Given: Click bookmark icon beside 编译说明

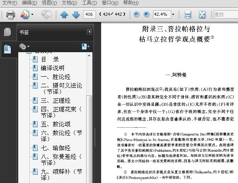Looking at the screenshot, I should click(x=35, y=68).
